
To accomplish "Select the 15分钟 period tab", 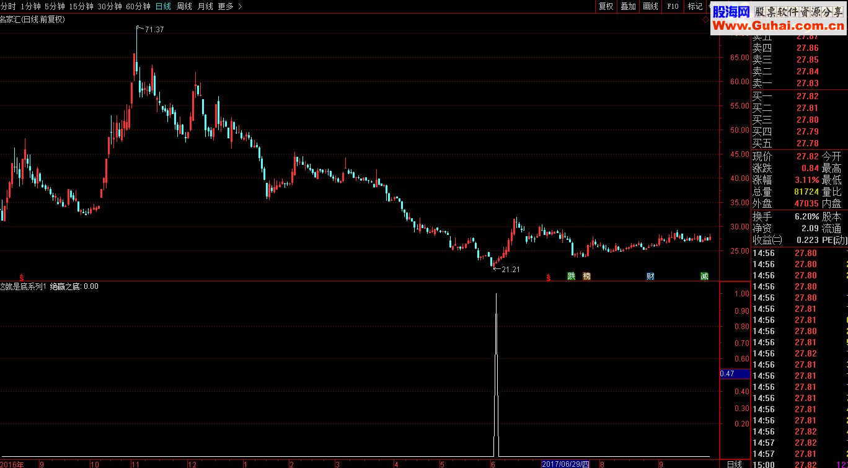I will 81,6.
